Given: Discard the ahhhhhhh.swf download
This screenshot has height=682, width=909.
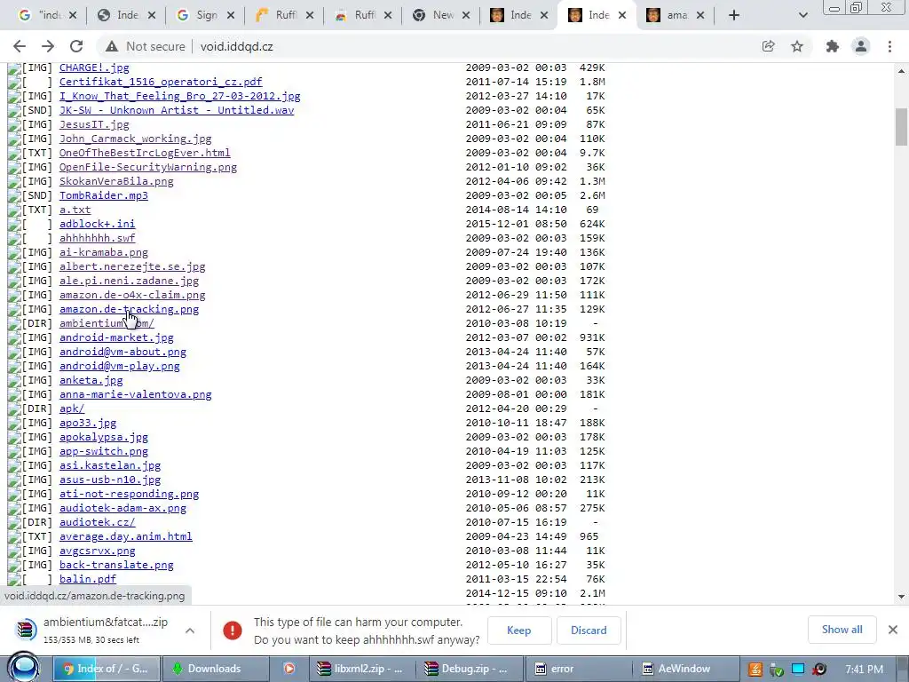Looking at the screenshot, I should pyautogui.click(x=589, y=630).
